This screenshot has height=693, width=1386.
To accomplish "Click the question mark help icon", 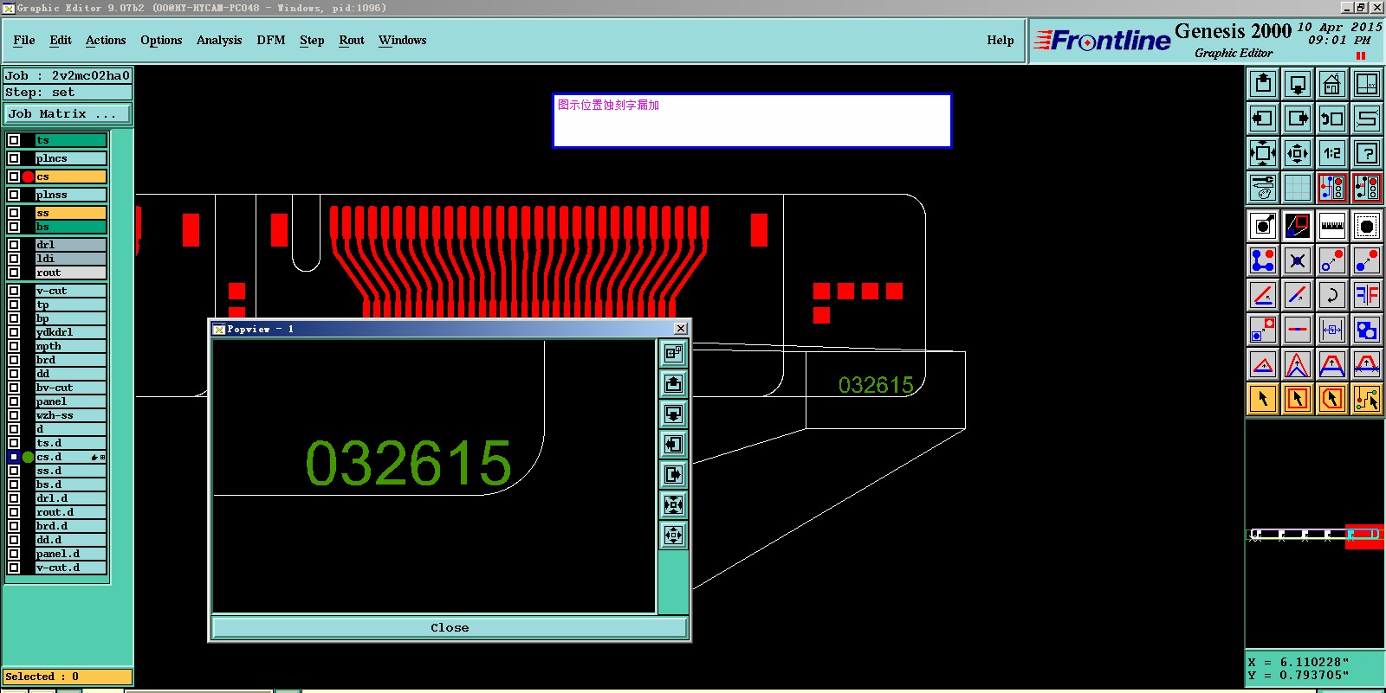I will (x=1367, y=153).
